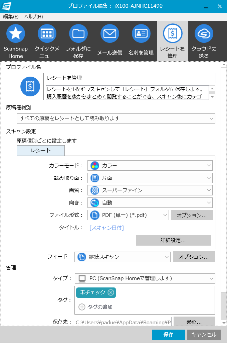Open 詳細設定 settings
The width and height of the screenshot is (227, 343).
click(173, 240)
